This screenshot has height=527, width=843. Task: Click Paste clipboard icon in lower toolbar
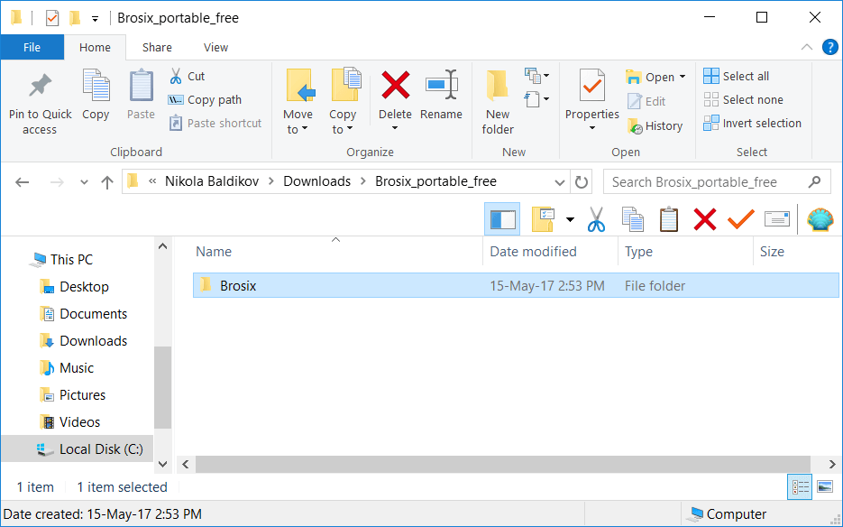[669, 219]
